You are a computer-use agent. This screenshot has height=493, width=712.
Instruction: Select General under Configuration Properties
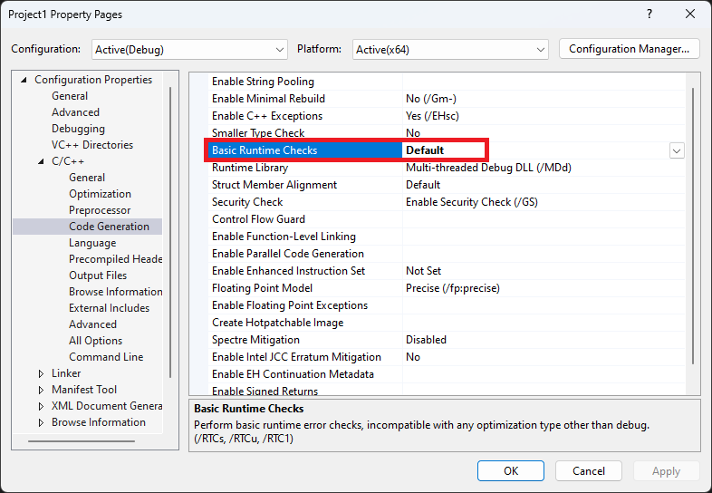(x=70, y=96)
